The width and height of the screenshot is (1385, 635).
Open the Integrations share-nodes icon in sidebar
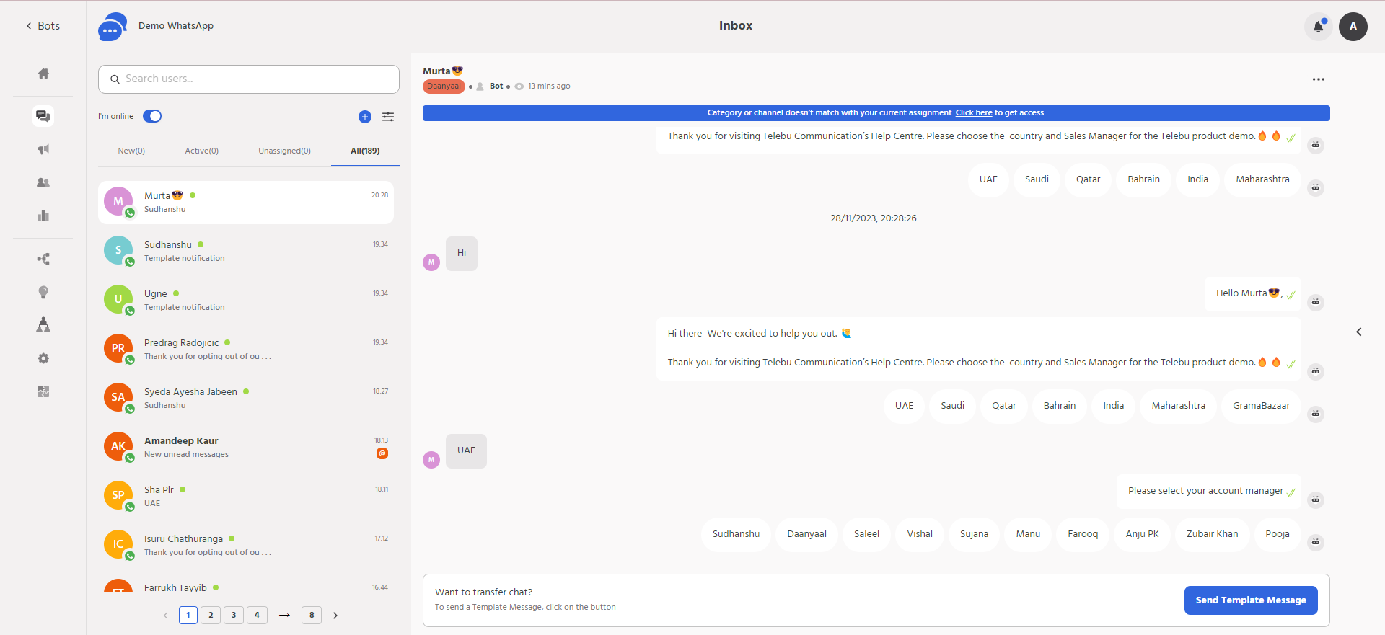[43, 259]
